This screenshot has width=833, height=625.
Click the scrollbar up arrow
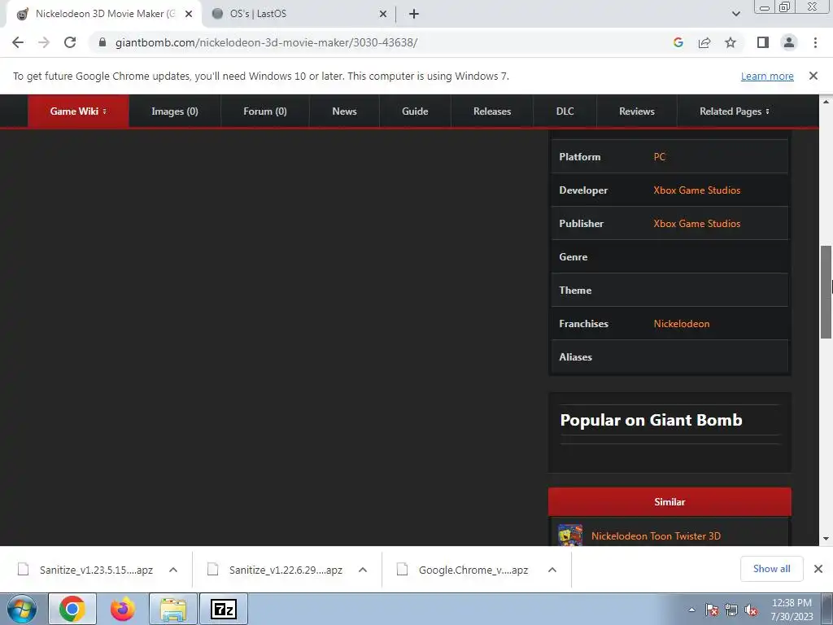coord(826,101)
